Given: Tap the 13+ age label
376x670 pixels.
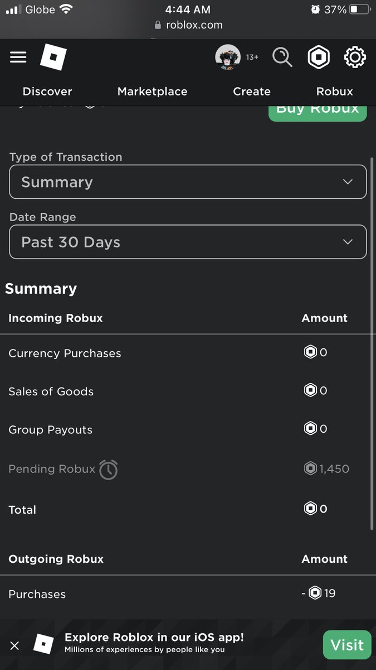Looking at the screenshot, I should (x=252, y=58).
